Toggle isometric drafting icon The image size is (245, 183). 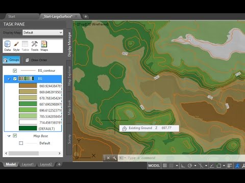[201, 166]
